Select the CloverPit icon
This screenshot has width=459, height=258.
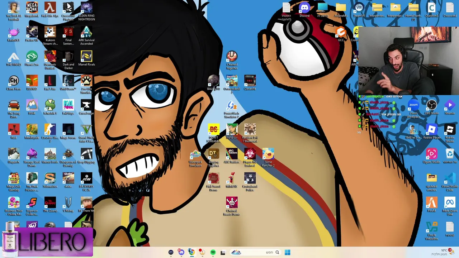tap(250, 83)
